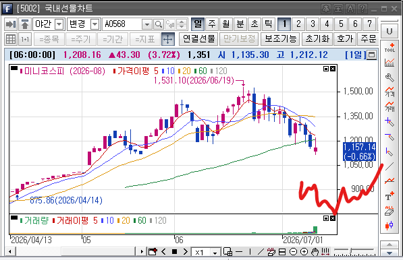Click the U button atop the sidebar
This screenshot has height=260, width=403.
[389, 31]
